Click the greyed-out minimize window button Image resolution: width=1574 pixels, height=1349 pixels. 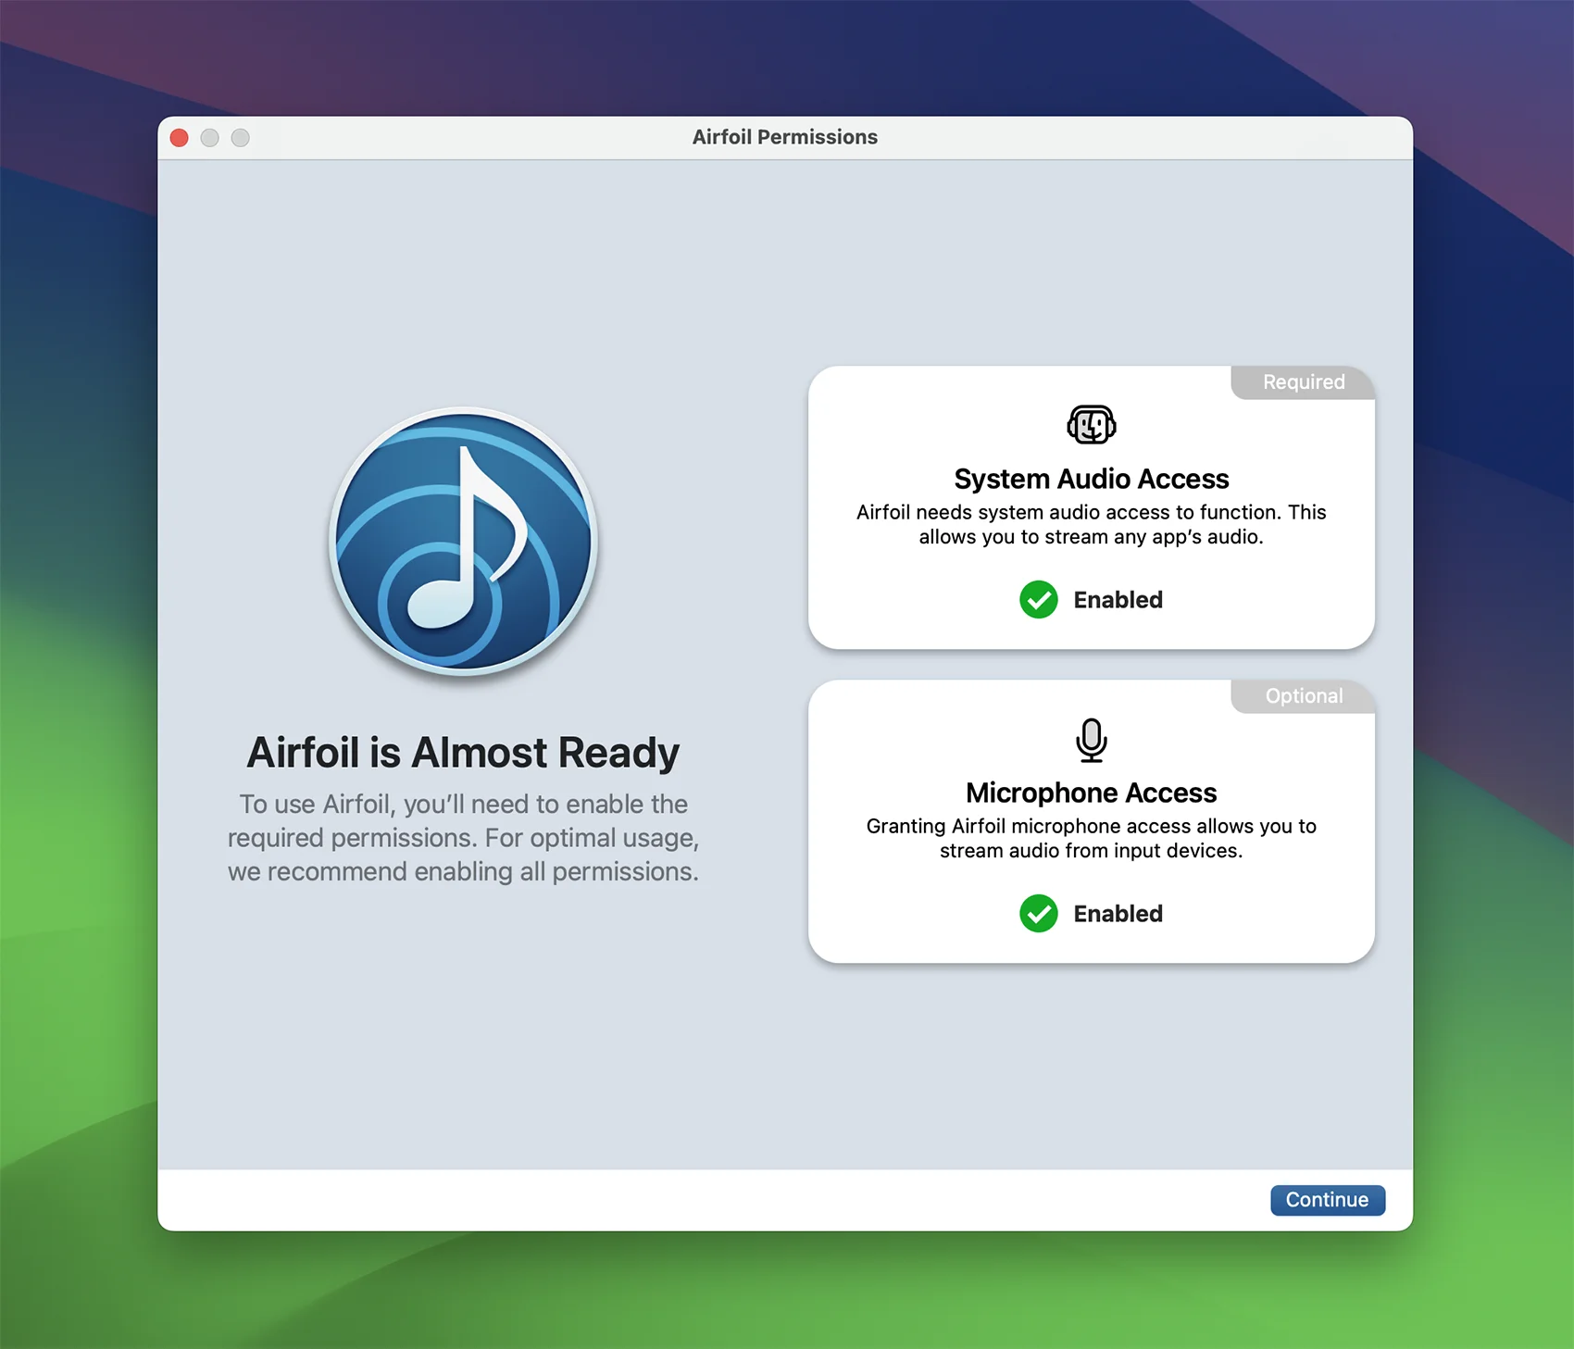click(x=210, y=138)
